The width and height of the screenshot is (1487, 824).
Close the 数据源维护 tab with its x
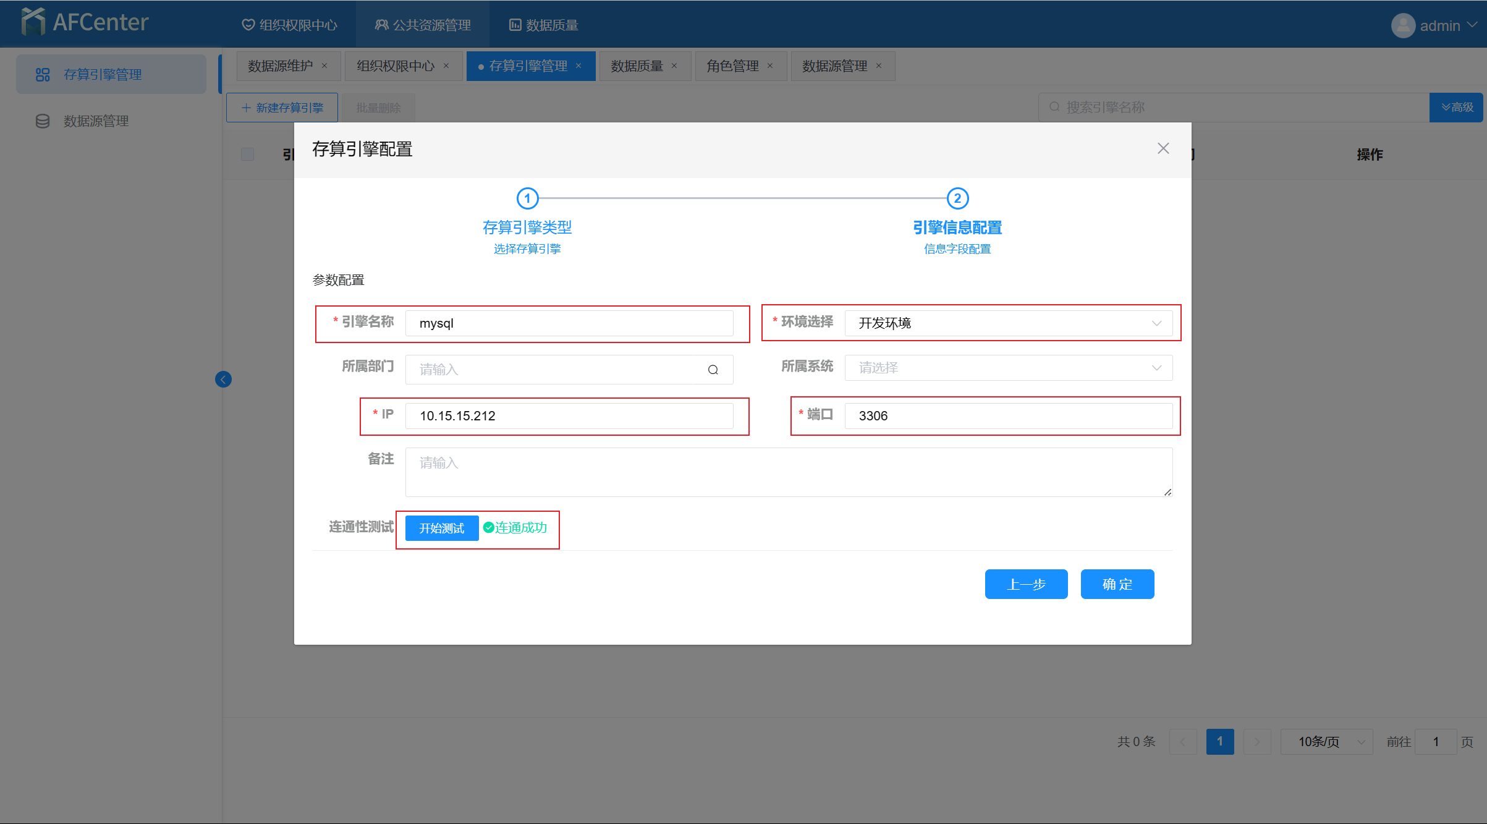coord(324,66)
